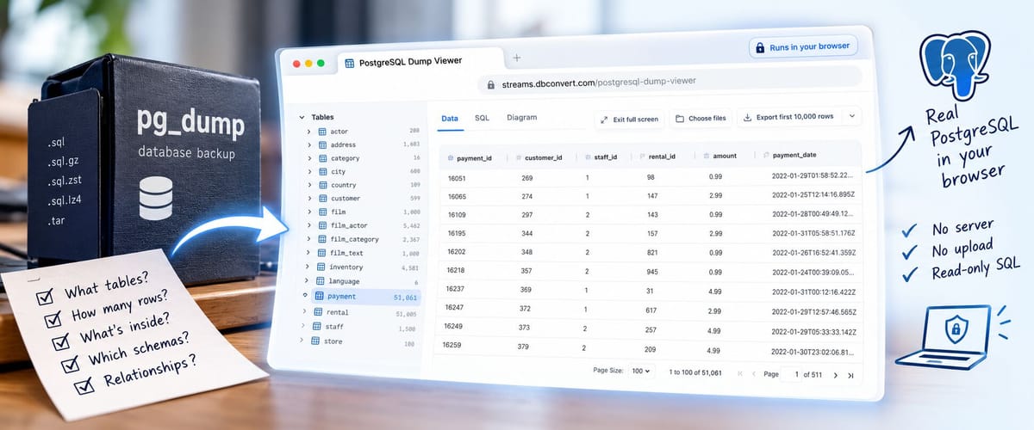Click customer_id cell 379
This screenshot has width=1034, height=430.
pos(523,347)
